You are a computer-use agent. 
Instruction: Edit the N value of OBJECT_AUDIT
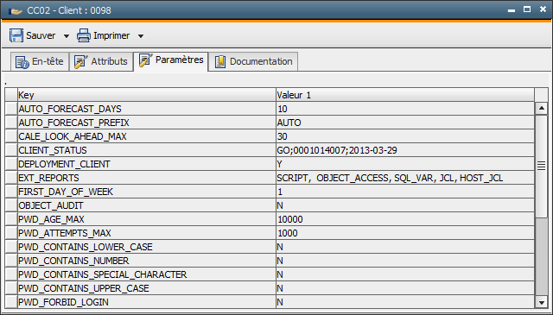405,205
